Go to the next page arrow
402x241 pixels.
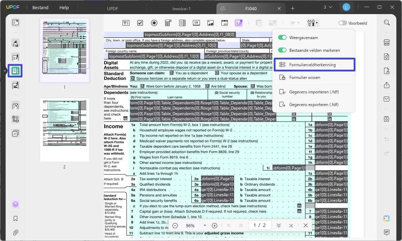click(279, 225)
